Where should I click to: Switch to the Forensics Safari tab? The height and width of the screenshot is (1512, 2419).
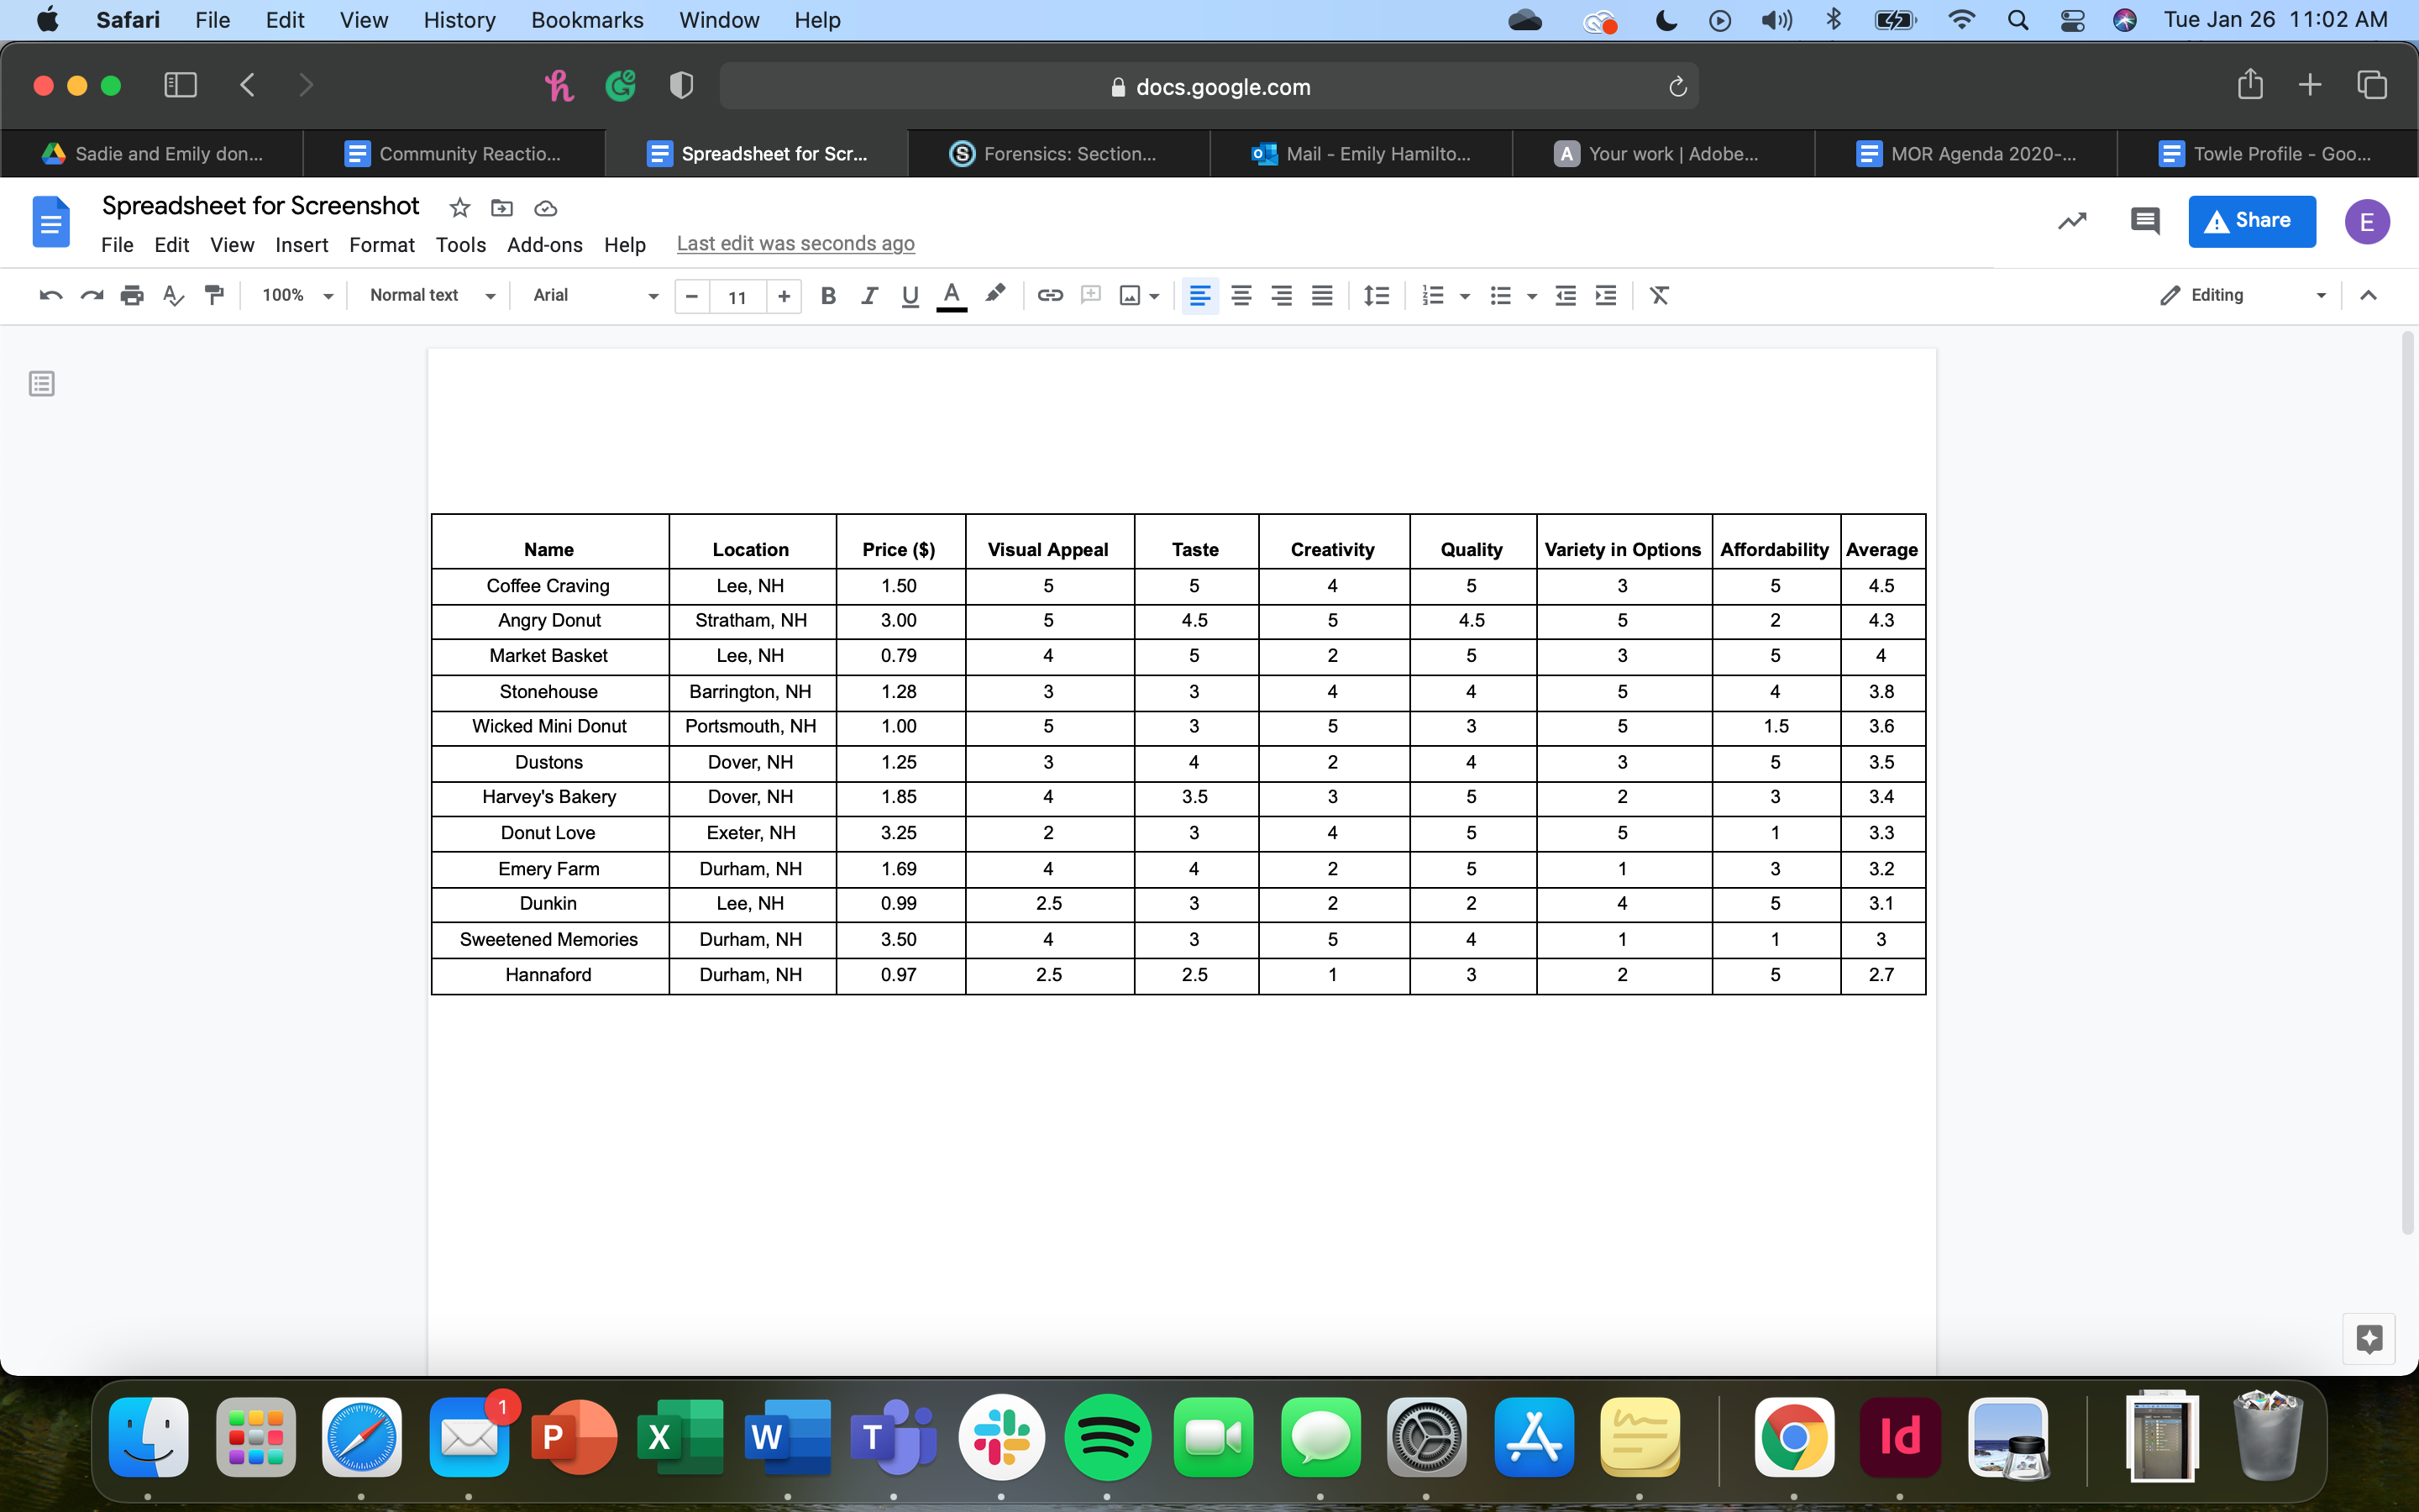[1057, 153]
